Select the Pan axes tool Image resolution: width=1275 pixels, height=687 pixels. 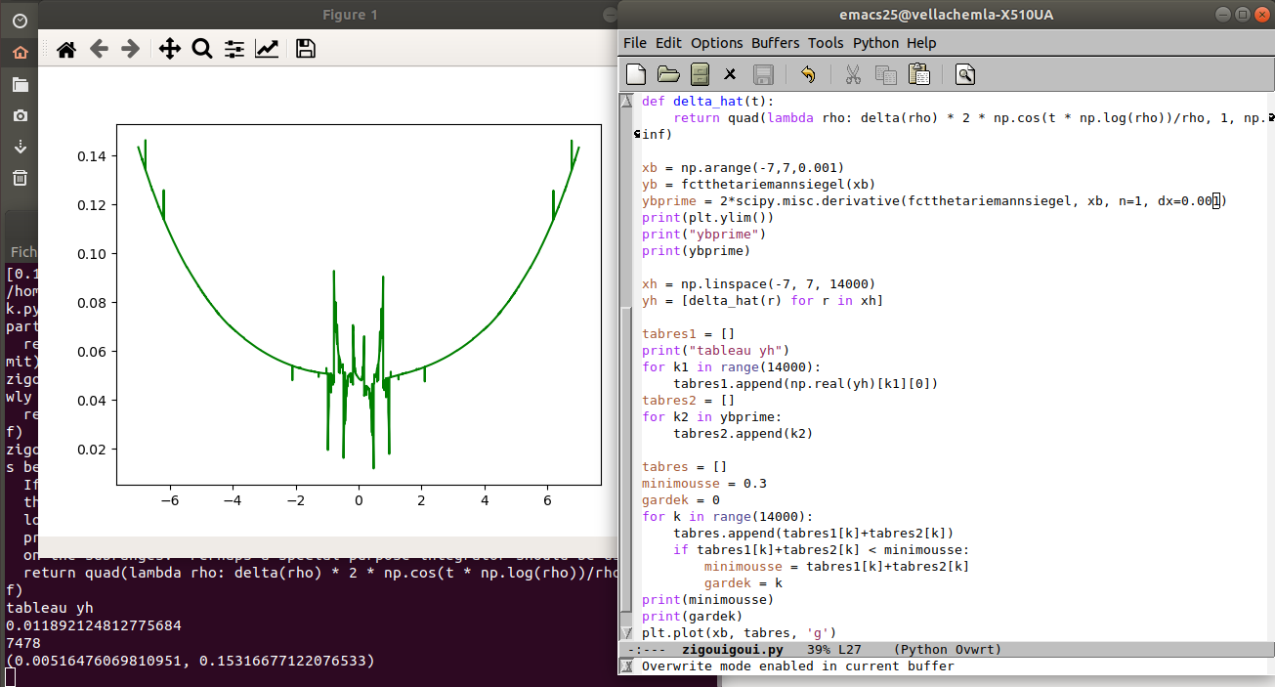tap(169, 49)
